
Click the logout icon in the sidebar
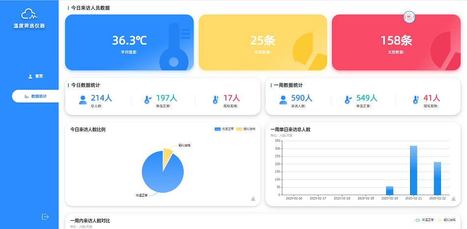click(x=46, y=216)
